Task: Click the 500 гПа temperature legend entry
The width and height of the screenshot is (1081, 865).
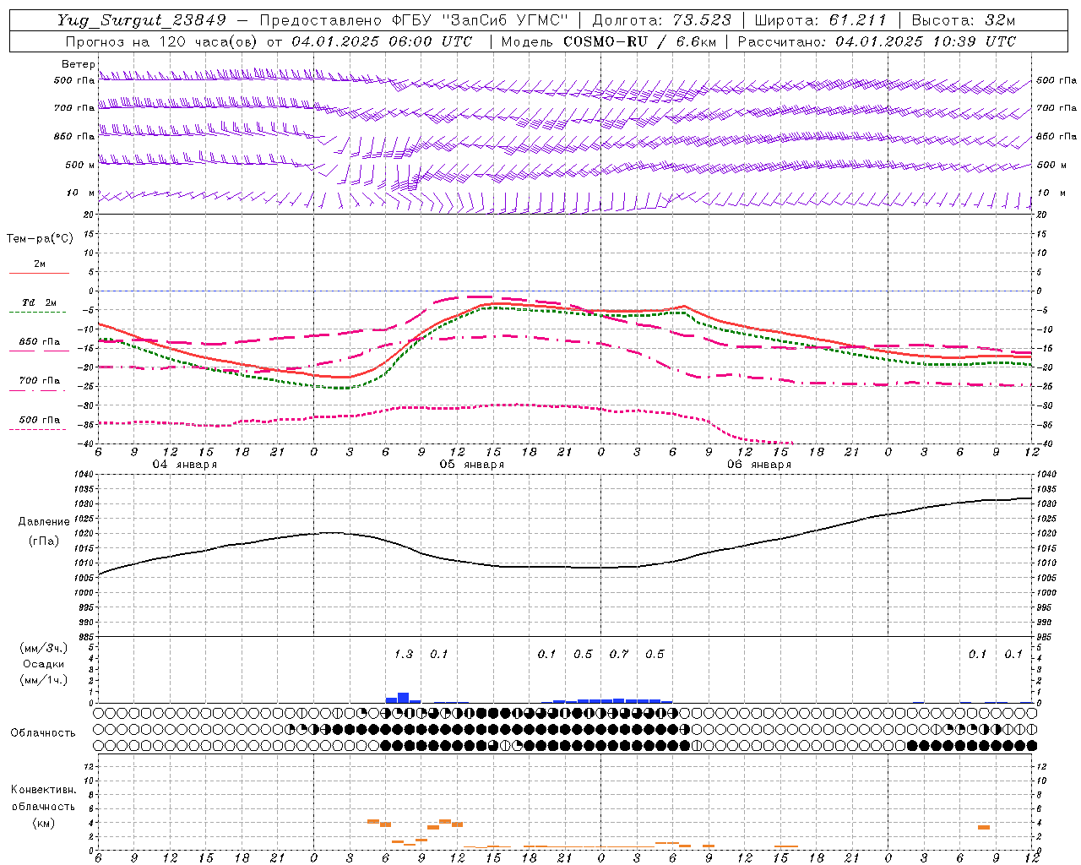Action: point(39,421)
